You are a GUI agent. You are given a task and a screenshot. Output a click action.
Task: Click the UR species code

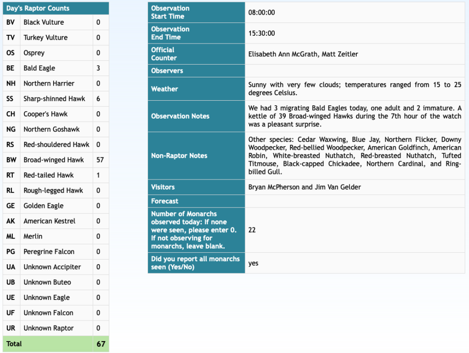pyautogui.click(x=11, y=328)
